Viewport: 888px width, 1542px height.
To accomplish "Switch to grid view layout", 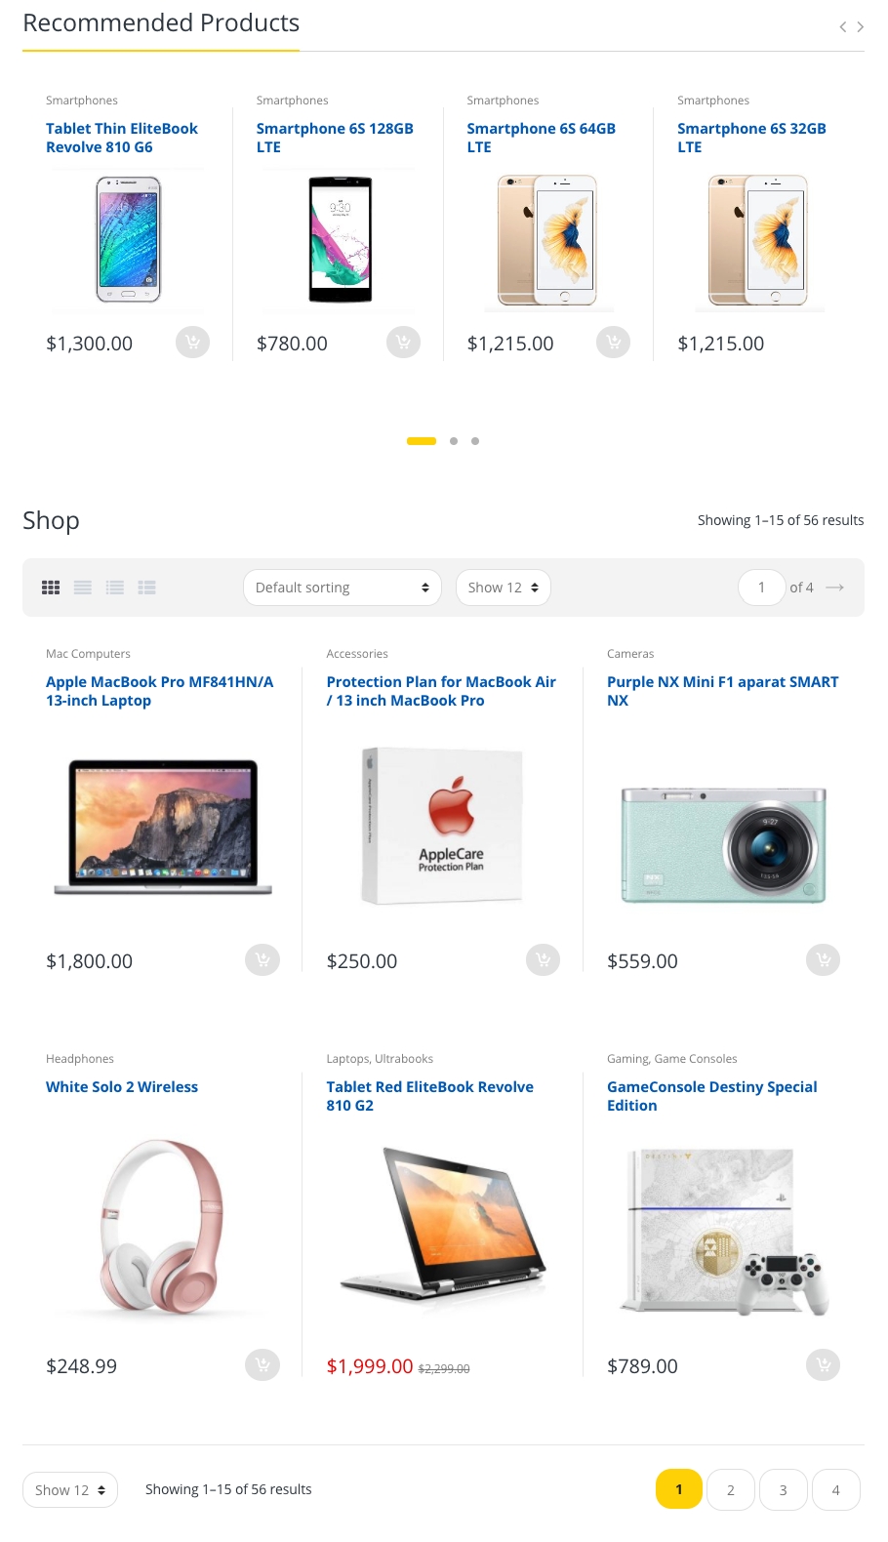I will [x=51, y=588].
